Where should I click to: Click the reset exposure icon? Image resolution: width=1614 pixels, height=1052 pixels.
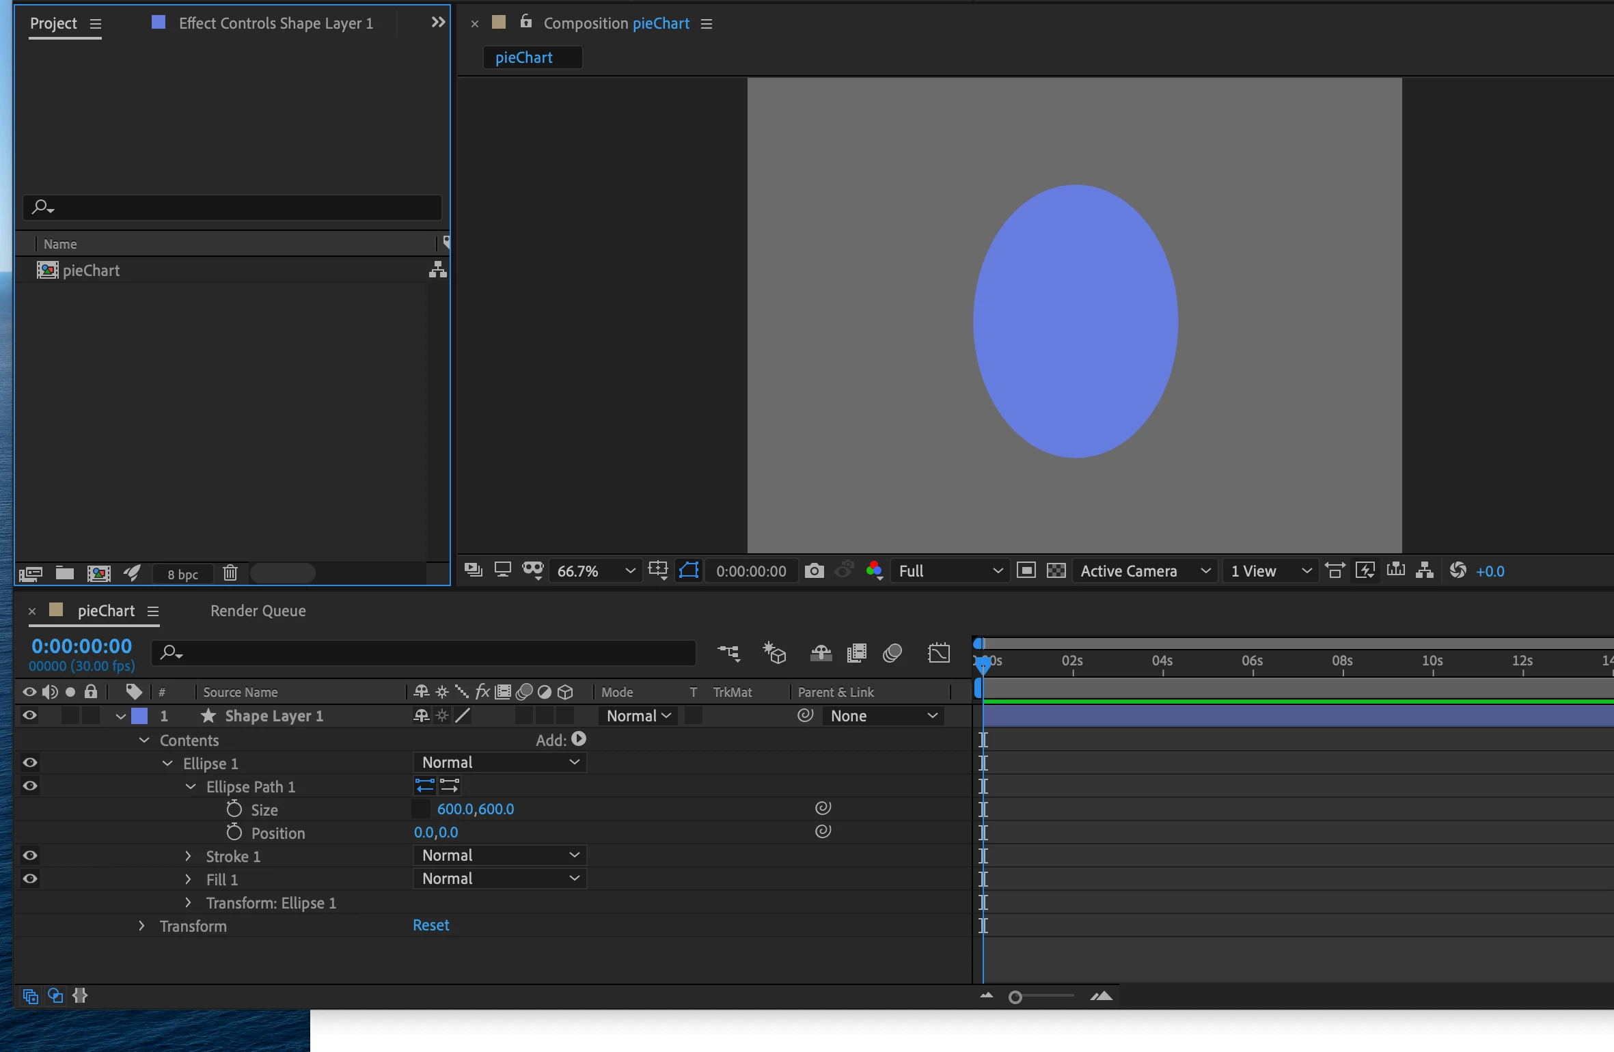coord(1458,570)
